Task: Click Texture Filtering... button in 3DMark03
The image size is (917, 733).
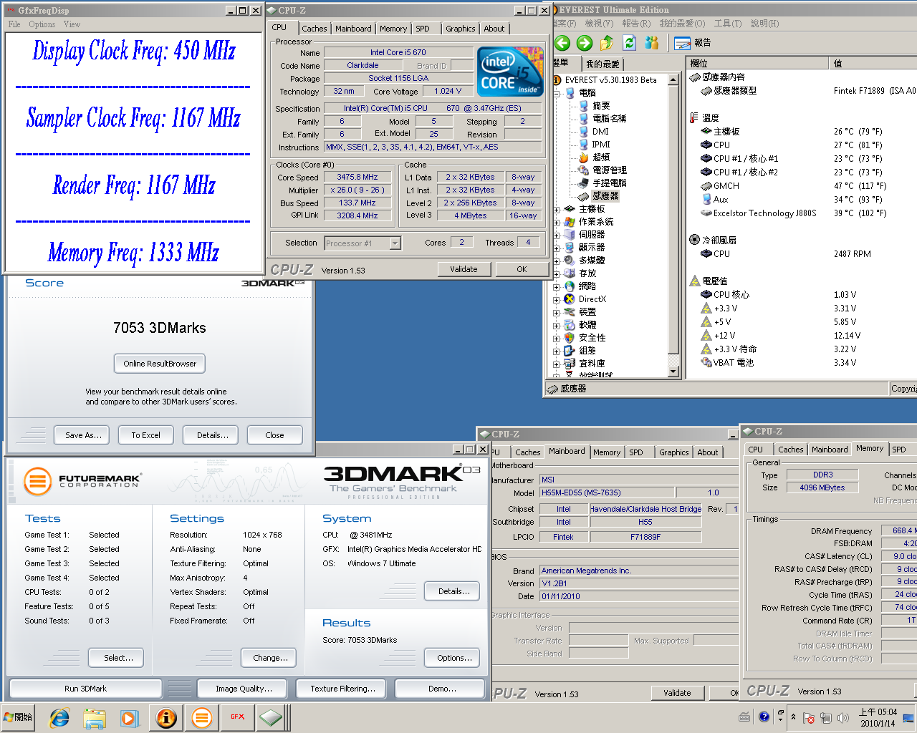Action: (x=342, y=689)
